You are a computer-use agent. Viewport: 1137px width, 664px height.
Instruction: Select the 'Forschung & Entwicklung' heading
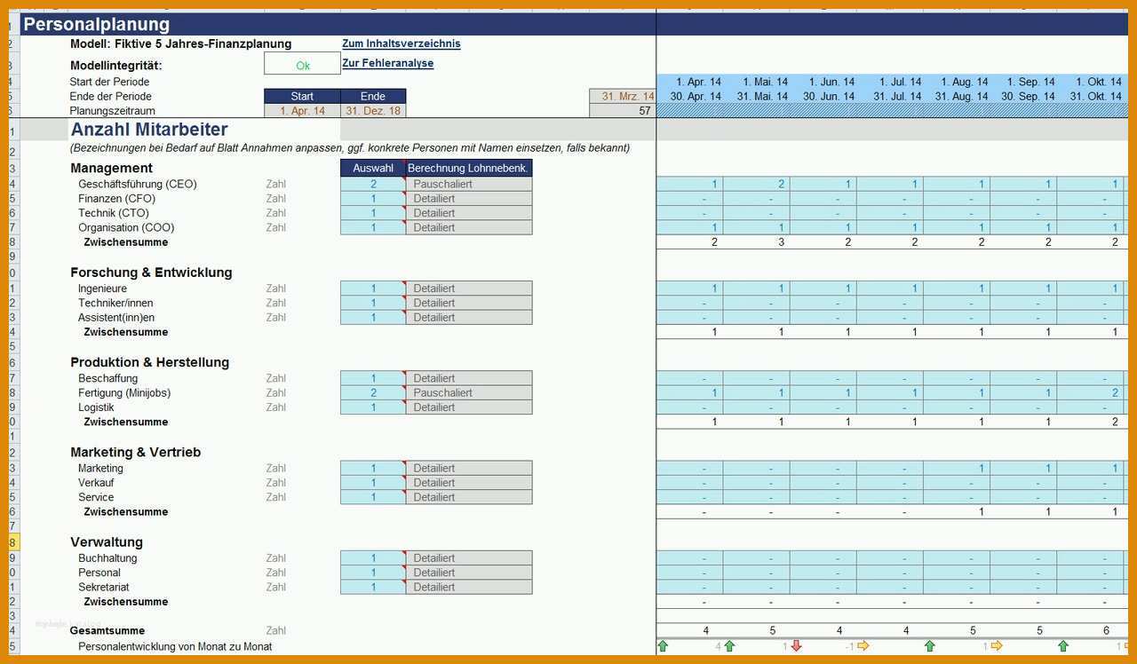click(x=151, y=273)
